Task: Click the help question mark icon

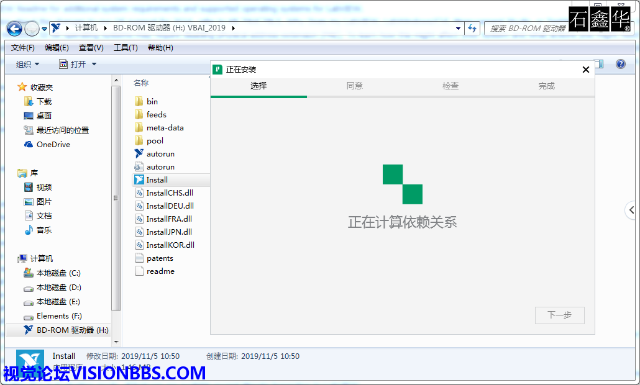Action: (620, 64)
